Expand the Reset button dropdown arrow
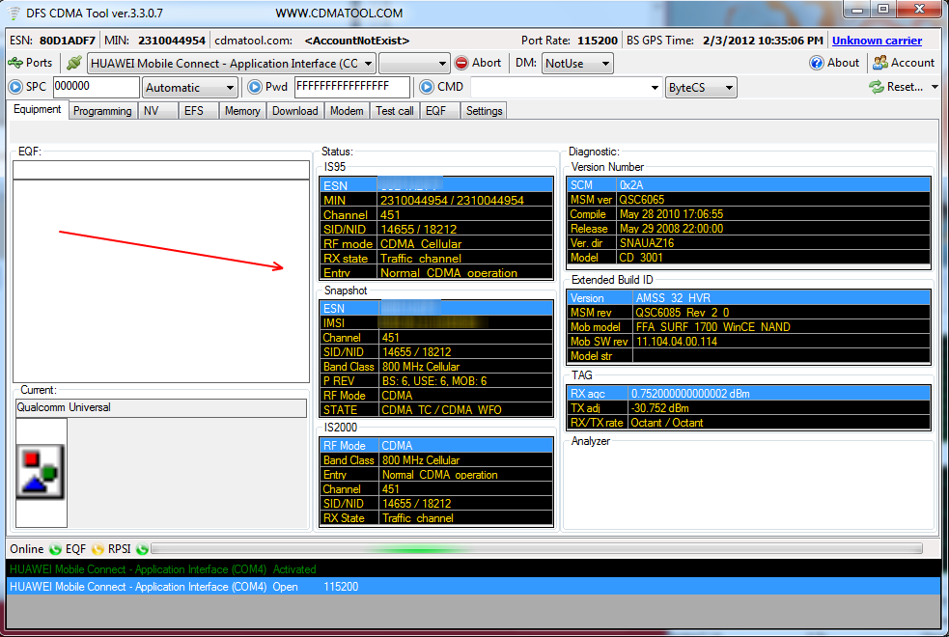This screenshot has width=949, height=637. tap(935, 87)
